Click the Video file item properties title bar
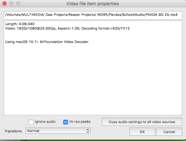The width and height of the screenshot is (186, 141). (x=92, y=3)
